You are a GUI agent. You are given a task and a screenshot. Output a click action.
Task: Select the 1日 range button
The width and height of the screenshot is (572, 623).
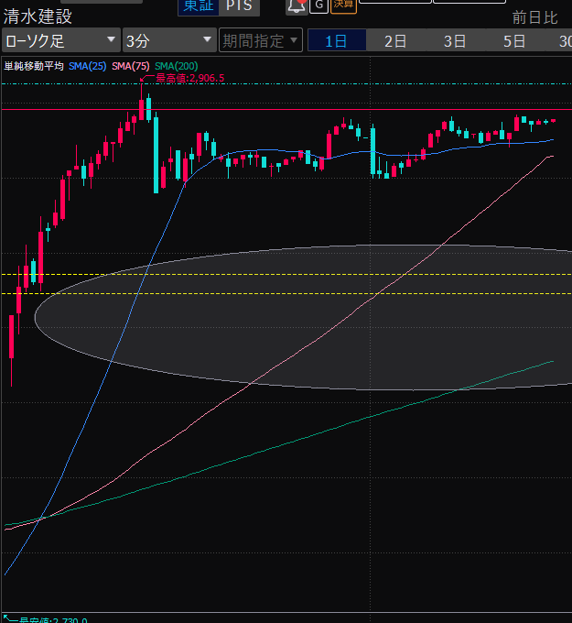pyautogui.click(x=336, y=40)
